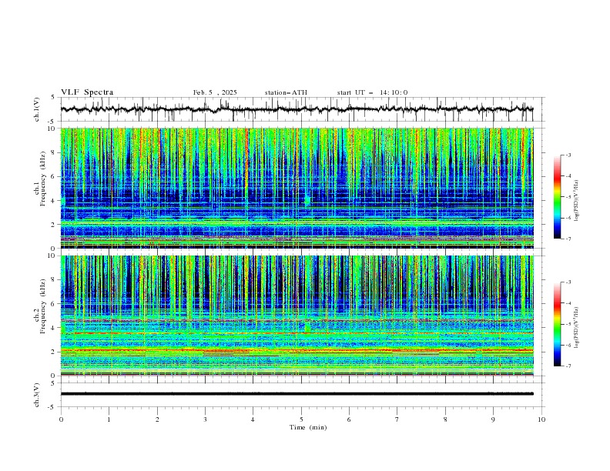The width and height of the screenshot is (610, 471).
Task: Click the "-7" tick on ch.2 colorbar
Action: coord(568,366)
